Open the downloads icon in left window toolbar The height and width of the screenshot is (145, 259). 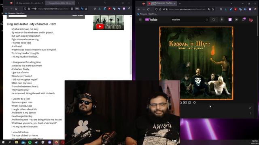point(100,9)
